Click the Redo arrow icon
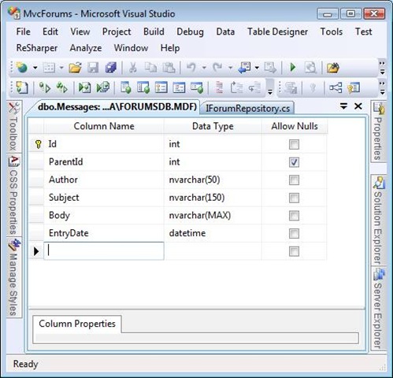This screenshot has width=393, height=378. tap(217, 68)
